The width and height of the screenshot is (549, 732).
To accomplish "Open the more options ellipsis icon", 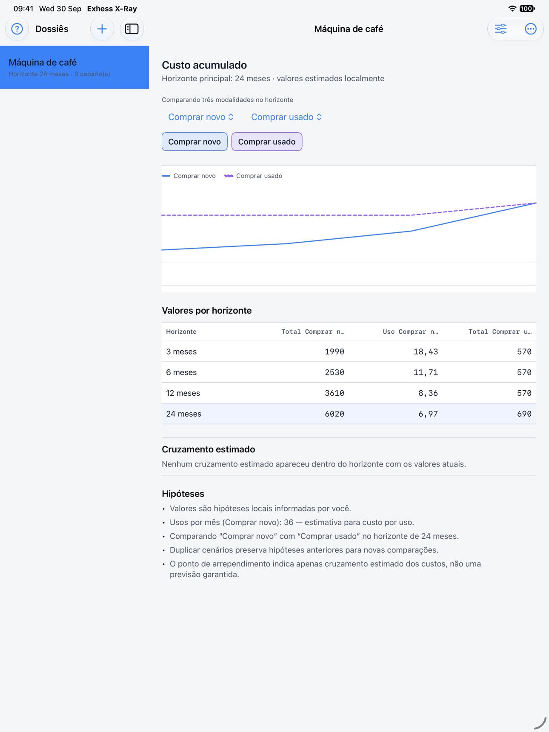I will pyautogui.click(x=530, y=29).
